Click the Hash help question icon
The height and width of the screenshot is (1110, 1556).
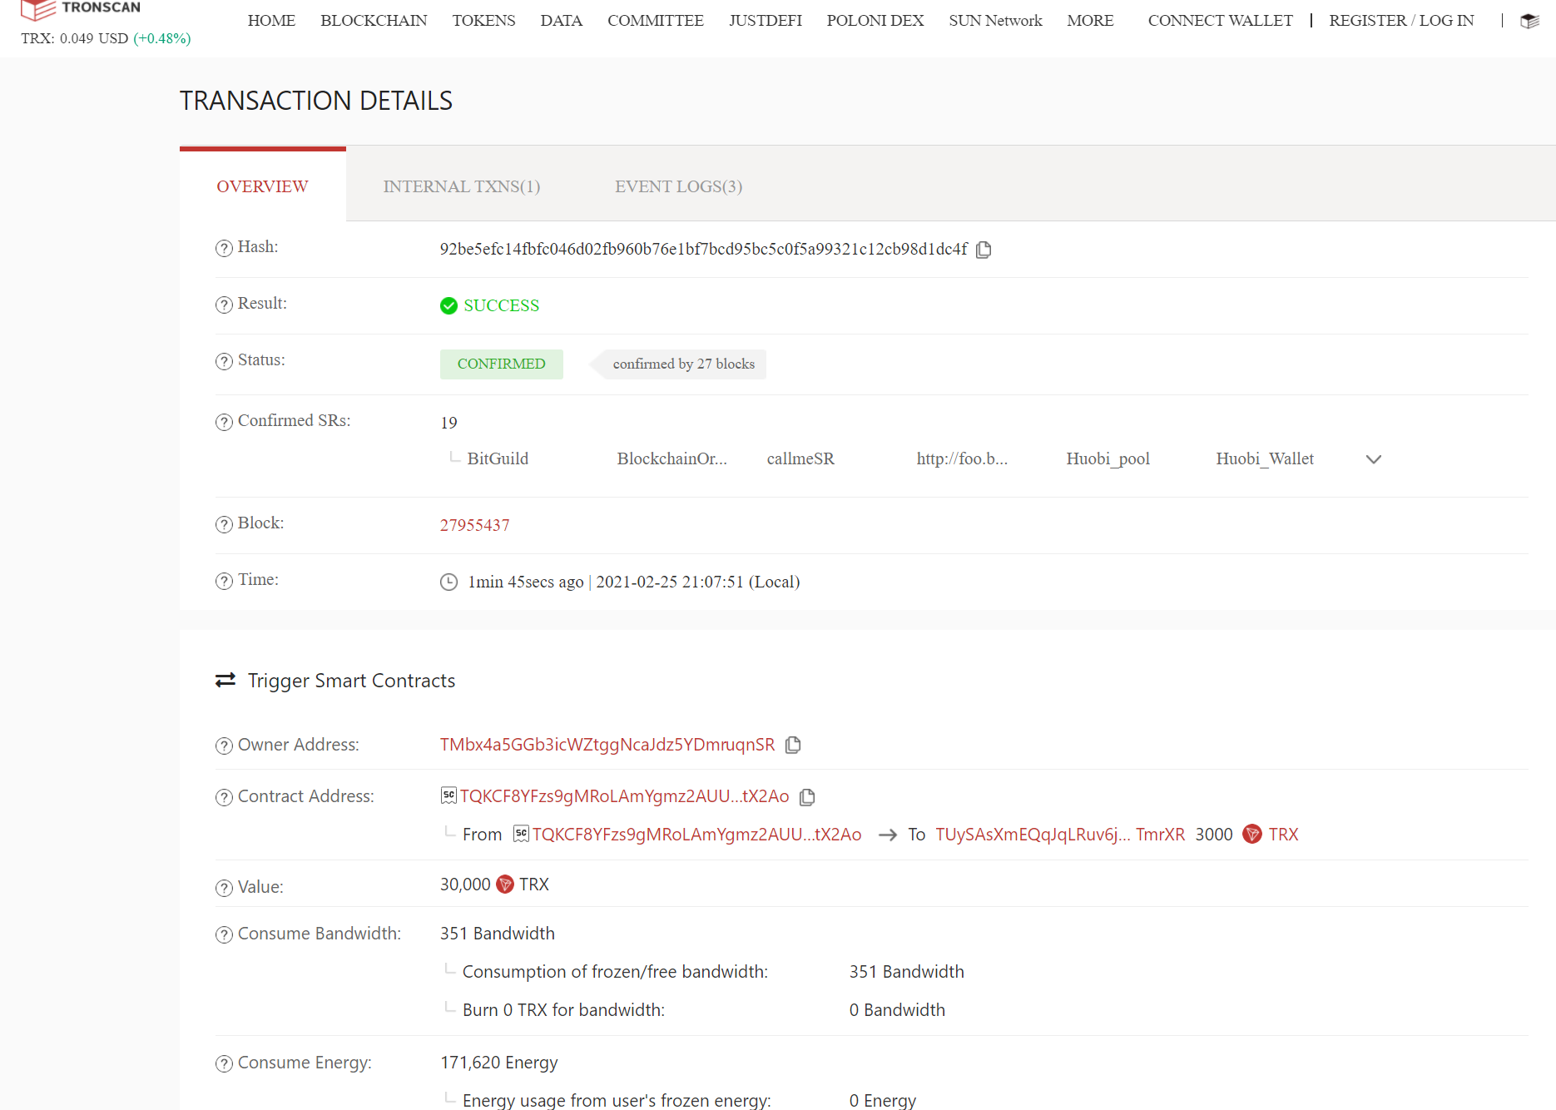[224, 248]
